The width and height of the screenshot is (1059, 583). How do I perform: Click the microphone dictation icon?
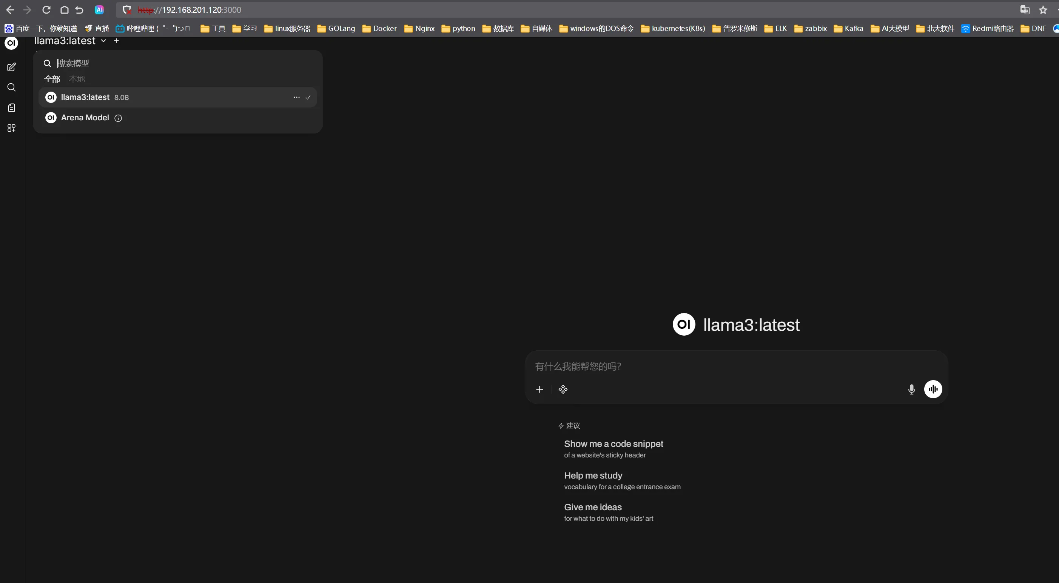[911, 389]
